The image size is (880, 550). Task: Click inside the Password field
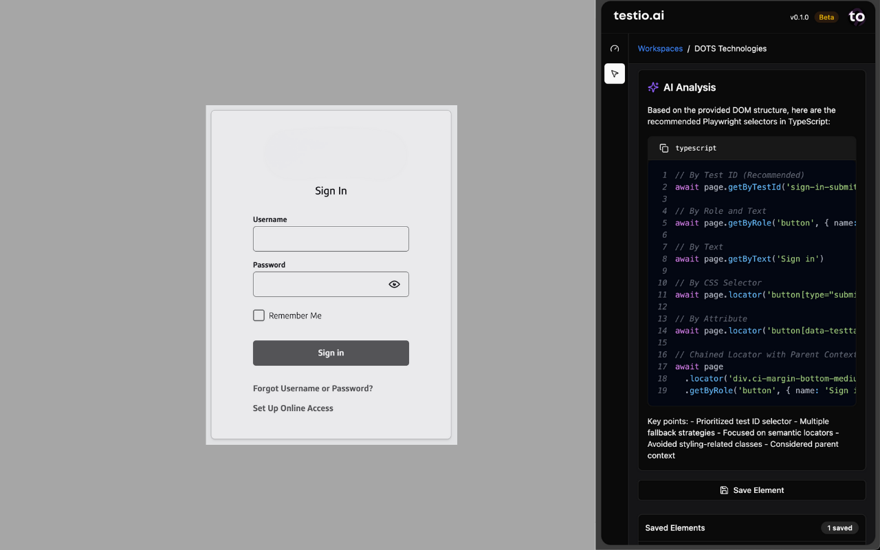click(316, 284)
